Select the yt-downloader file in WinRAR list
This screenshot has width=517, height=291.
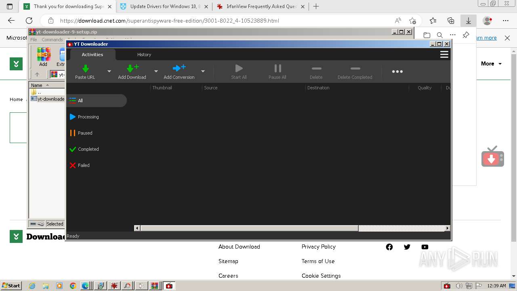point(48,99)
